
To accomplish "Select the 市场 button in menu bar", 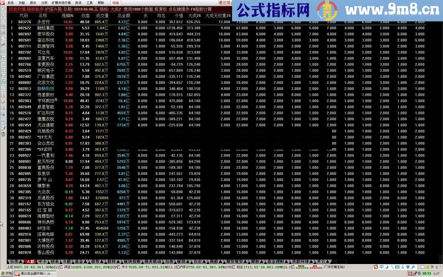I will [x=115, y=3].
